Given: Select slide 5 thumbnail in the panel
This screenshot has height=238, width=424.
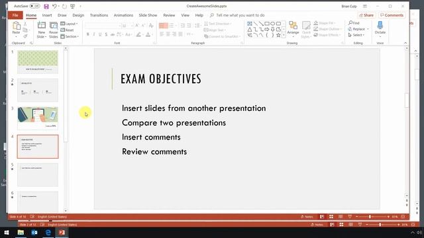Looking at the screenshot, I should coord(38,175).
